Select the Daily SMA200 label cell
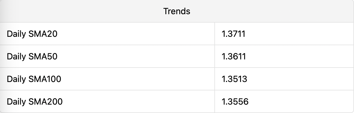Screen dimensions: 354x113 pos(107,101)
